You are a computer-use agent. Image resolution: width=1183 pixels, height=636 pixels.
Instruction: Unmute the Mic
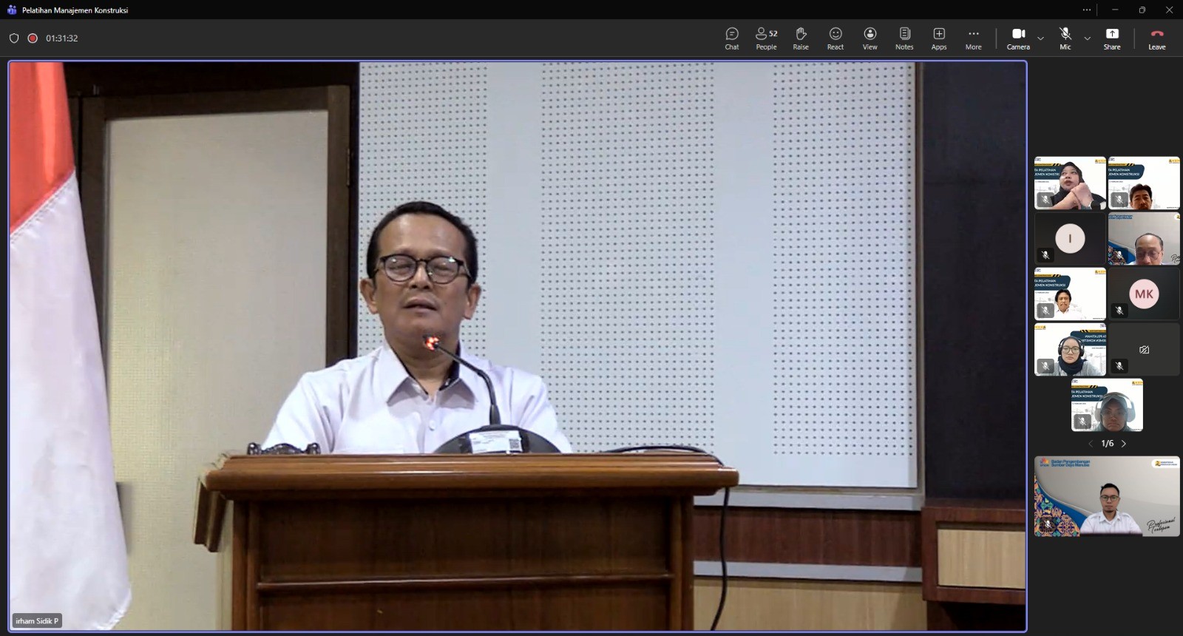tap(1065, 38)
